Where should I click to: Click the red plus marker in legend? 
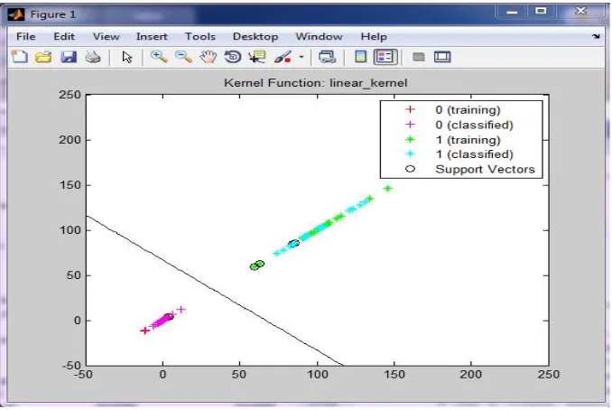410,109
